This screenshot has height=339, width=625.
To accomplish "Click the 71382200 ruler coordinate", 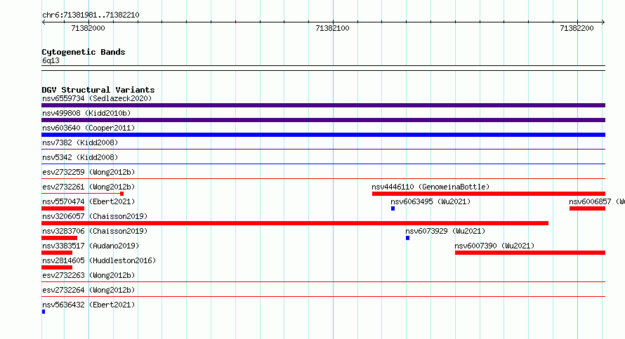I will pyautogui.click(x=577, y=28).
